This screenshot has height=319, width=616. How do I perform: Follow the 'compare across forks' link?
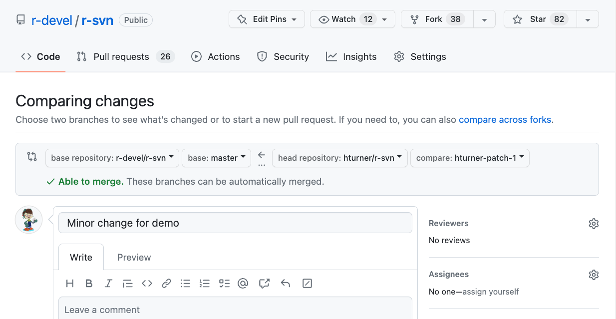click(505, 120)
